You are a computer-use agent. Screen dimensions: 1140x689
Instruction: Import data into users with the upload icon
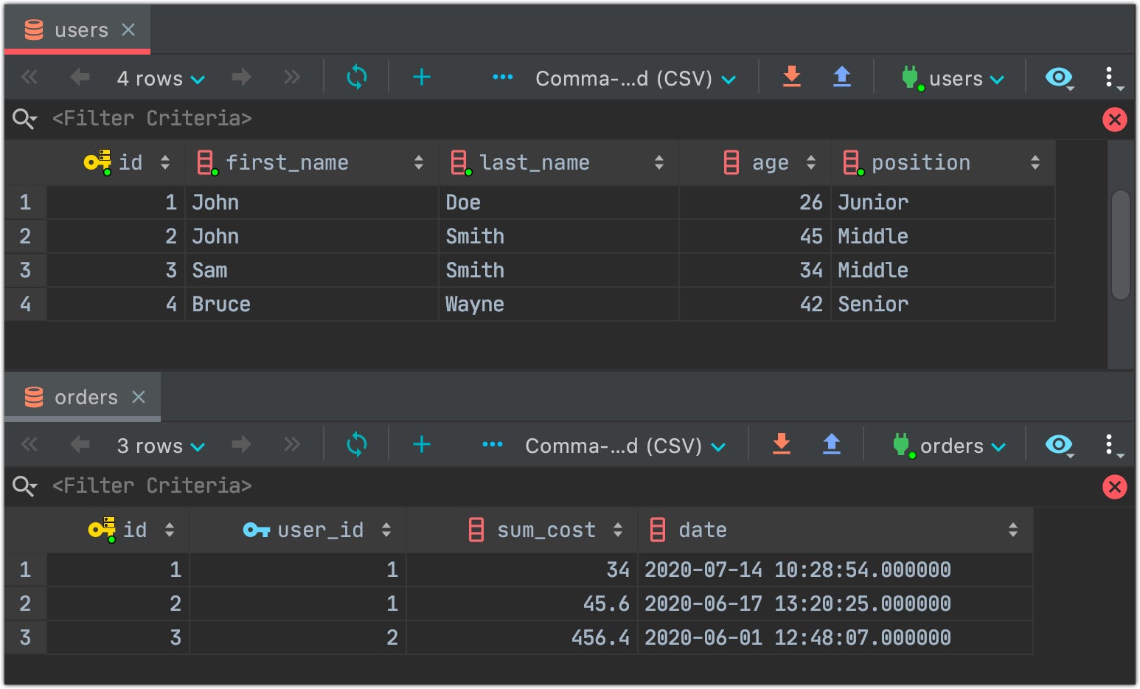click(842, 76)
